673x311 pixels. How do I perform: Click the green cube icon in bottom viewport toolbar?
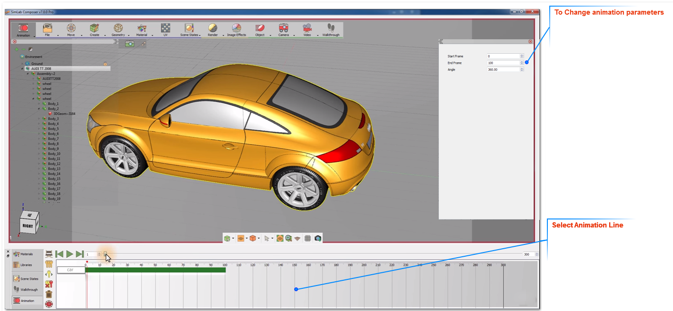227,238
